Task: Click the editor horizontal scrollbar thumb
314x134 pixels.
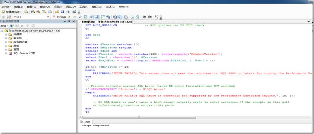Action: (x=139, y=117)
